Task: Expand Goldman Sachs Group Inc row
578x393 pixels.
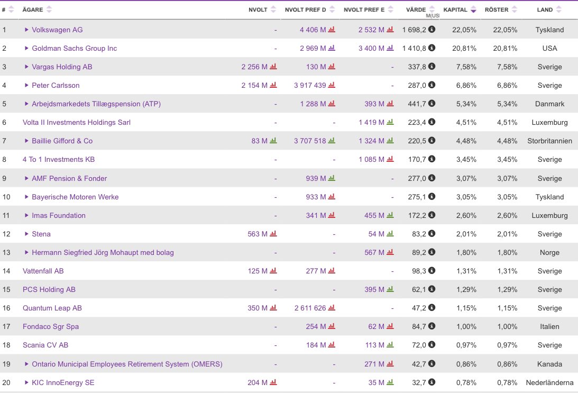Action: pos(26,48)
